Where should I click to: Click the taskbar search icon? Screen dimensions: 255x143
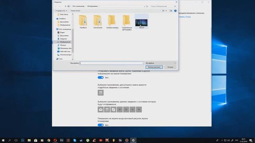10,140
